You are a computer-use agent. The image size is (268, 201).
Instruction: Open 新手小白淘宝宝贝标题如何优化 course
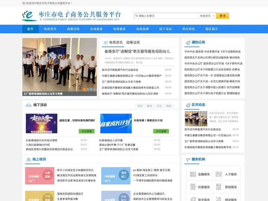coord(75,170)
